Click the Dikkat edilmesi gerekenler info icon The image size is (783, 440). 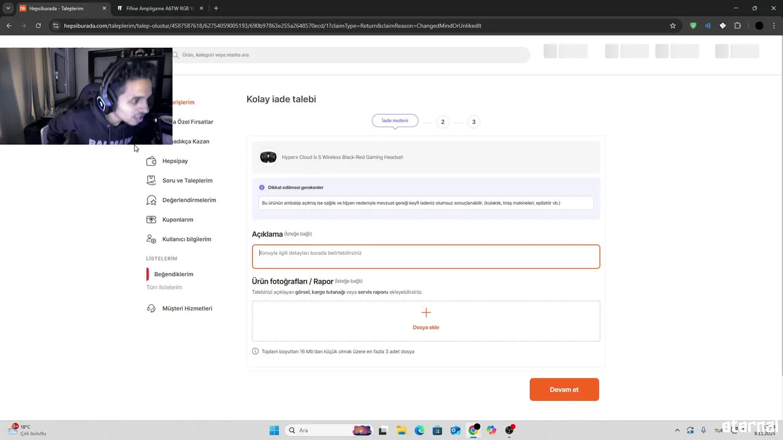click(262, 188)
